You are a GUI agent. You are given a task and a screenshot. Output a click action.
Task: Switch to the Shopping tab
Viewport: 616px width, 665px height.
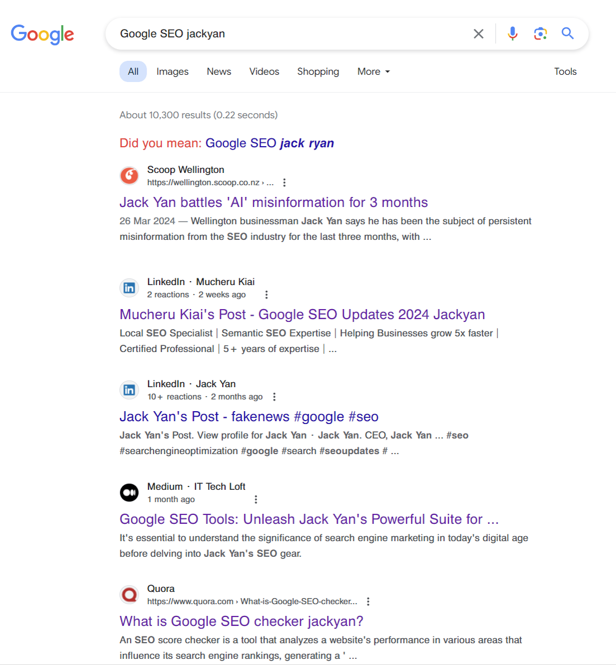318,71
